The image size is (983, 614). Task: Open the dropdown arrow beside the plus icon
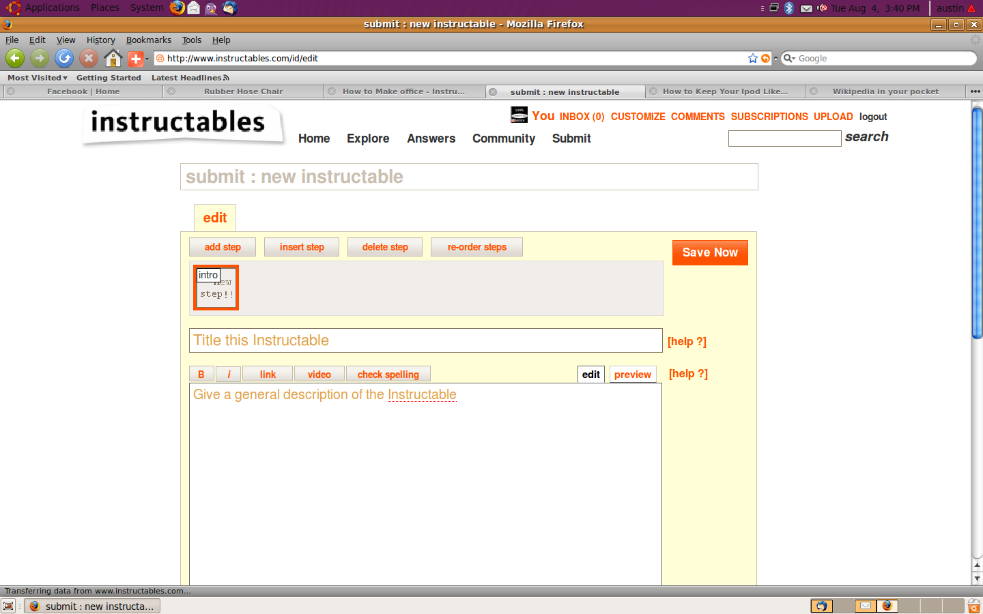coord(147,59)
